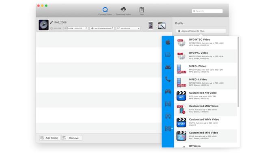Select the Android devices category
272x153 pixels.
tap(168, 67)
